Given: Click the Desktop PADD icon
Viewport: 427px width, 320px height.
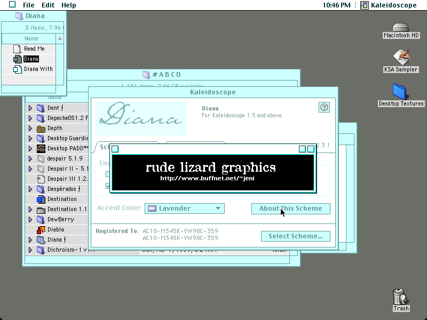Looking at the screenshot, I should point(41,149).
